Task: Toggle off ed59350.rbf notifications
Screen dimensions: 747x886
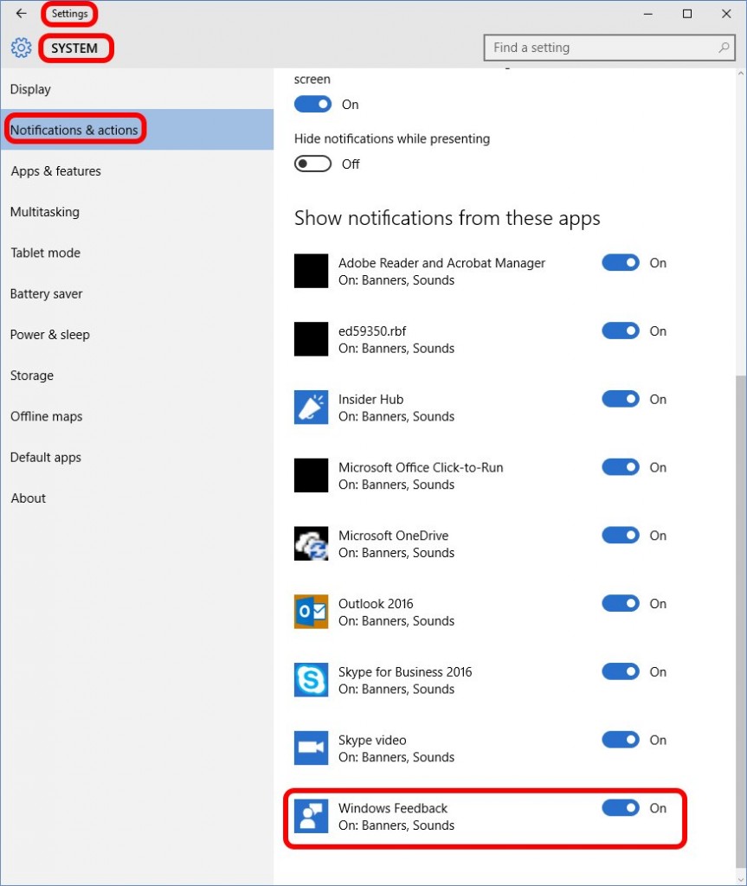Action: pos(621,331)
